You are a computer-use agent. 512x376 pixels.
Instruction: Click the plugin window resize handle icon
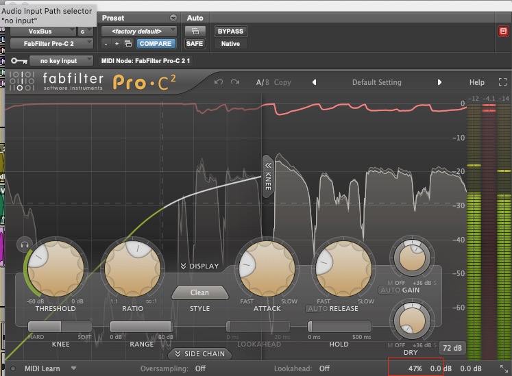504,369
